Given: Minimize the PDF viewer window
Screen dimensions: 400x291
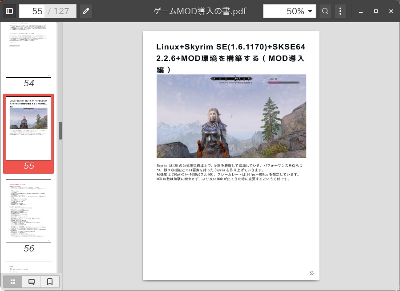Looking at the screenshot, I should 361,11.
